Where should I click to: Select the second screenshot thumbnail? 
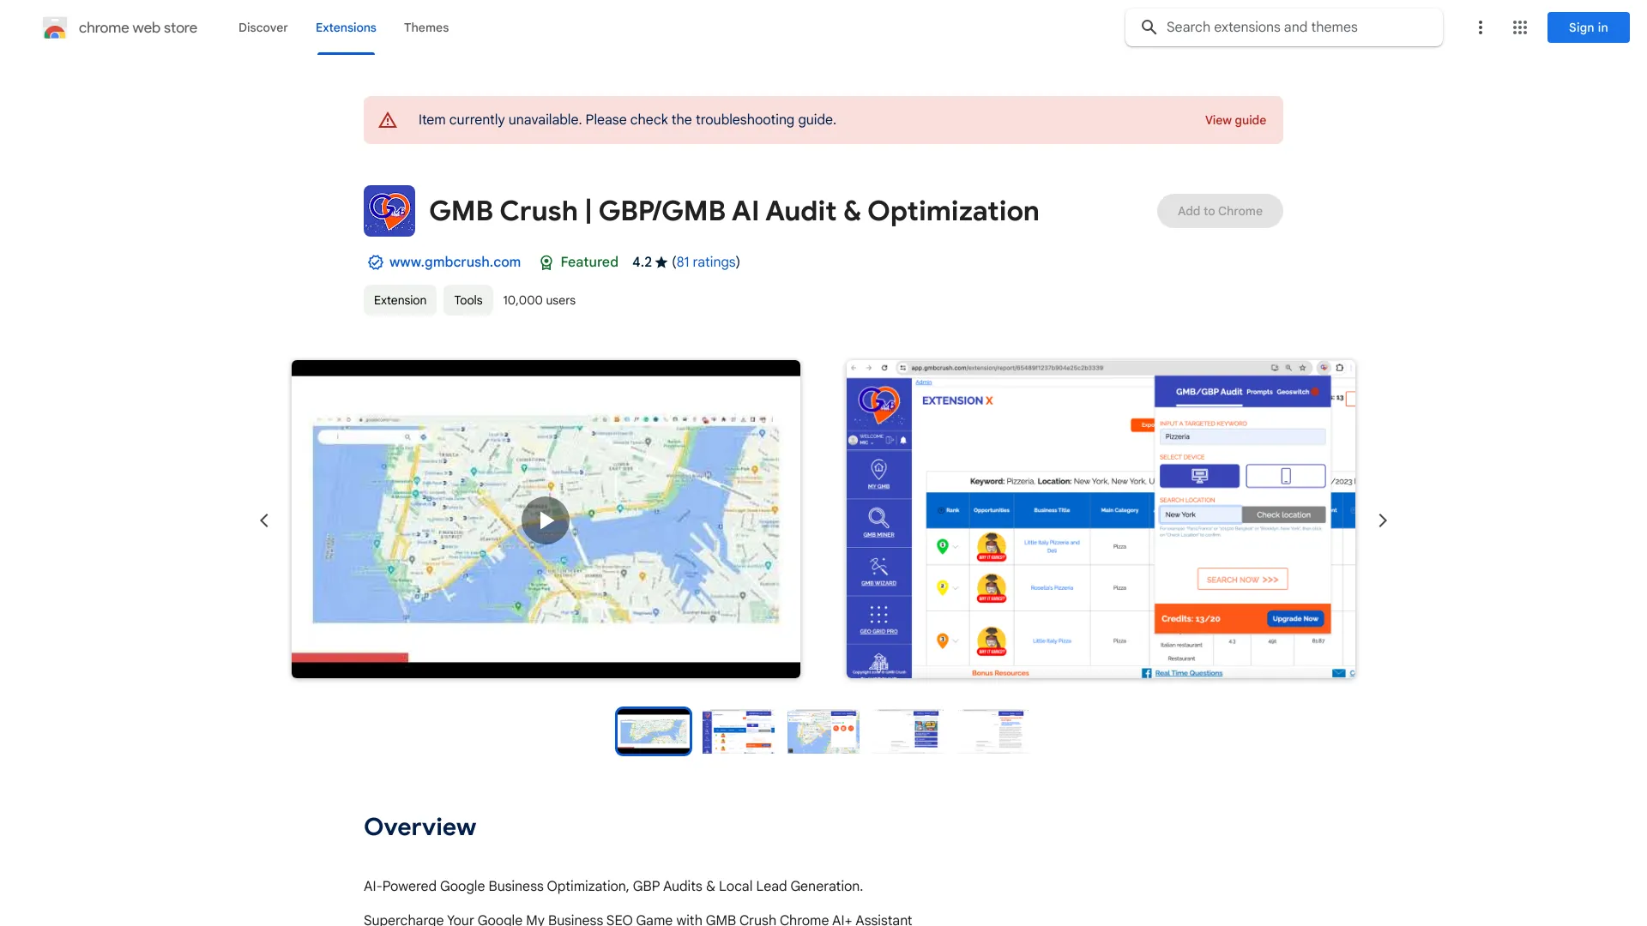coord(738,731)
